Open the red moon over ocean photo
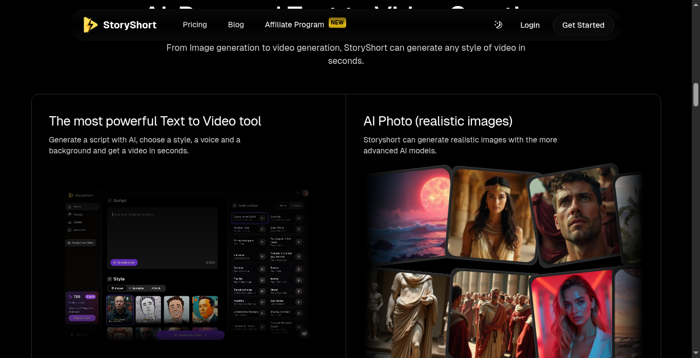 pos(409,217)
